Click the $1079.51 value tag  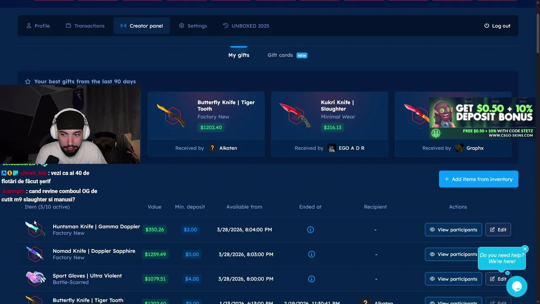tap(155, 279)
